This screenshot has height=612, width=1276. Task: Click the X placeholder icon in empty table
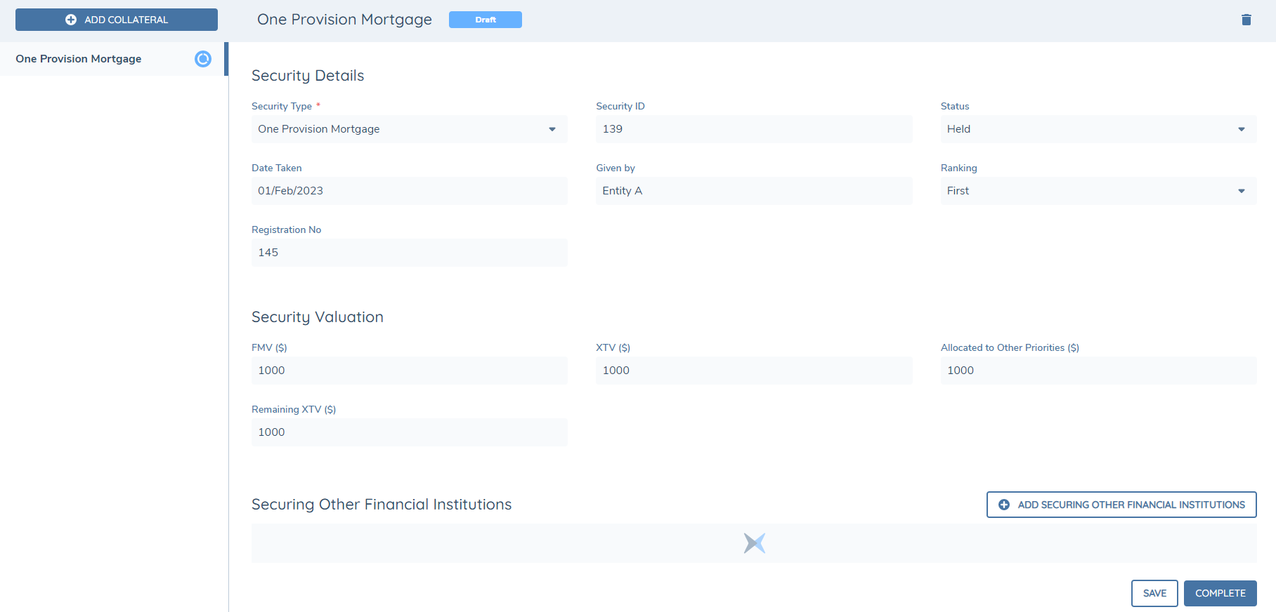754,543
